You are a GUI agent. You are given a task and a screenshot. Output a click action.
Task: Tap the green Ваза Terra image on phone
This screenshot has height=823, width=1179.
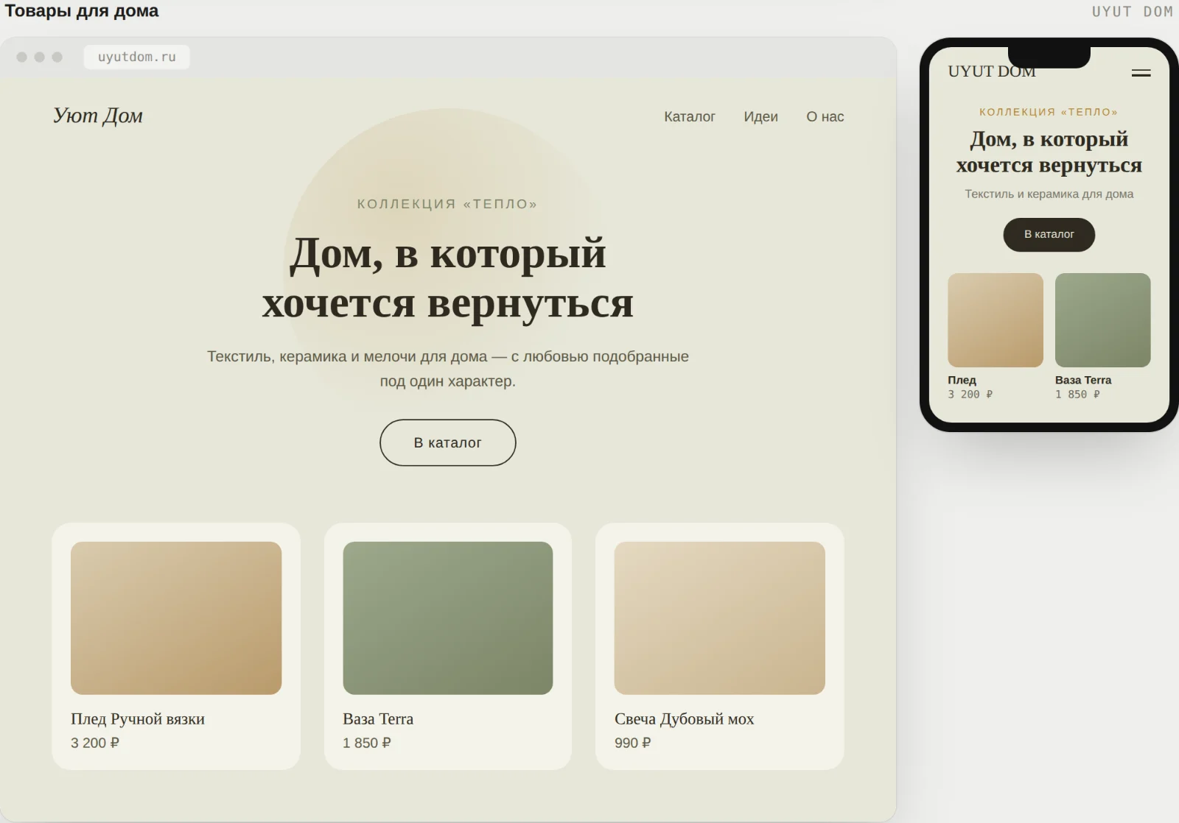pyautogui.click(x=1103, y=320)
